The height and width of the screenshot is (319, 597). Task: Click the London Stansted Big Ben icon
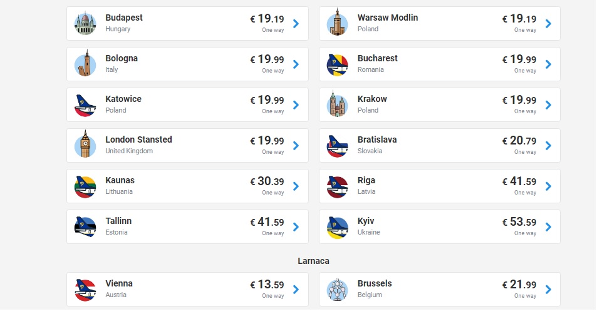pyautogui.click(x=85, y=144)
